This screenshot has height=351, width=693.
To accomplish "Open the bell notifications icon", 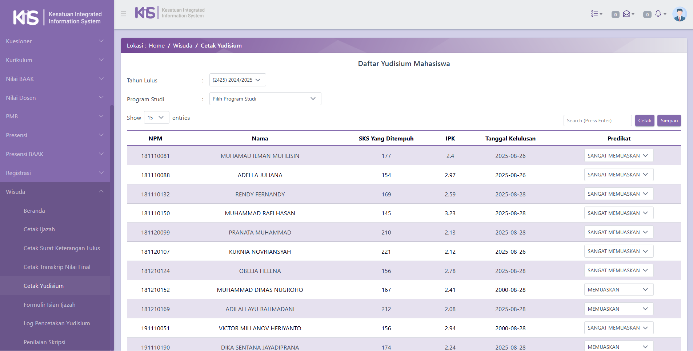I will 659,14.
